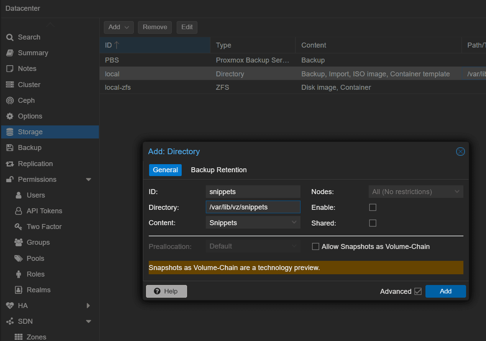The image size is (486, 341).
Task: Open the Replication retweet icon
Action: pos(10,164)
